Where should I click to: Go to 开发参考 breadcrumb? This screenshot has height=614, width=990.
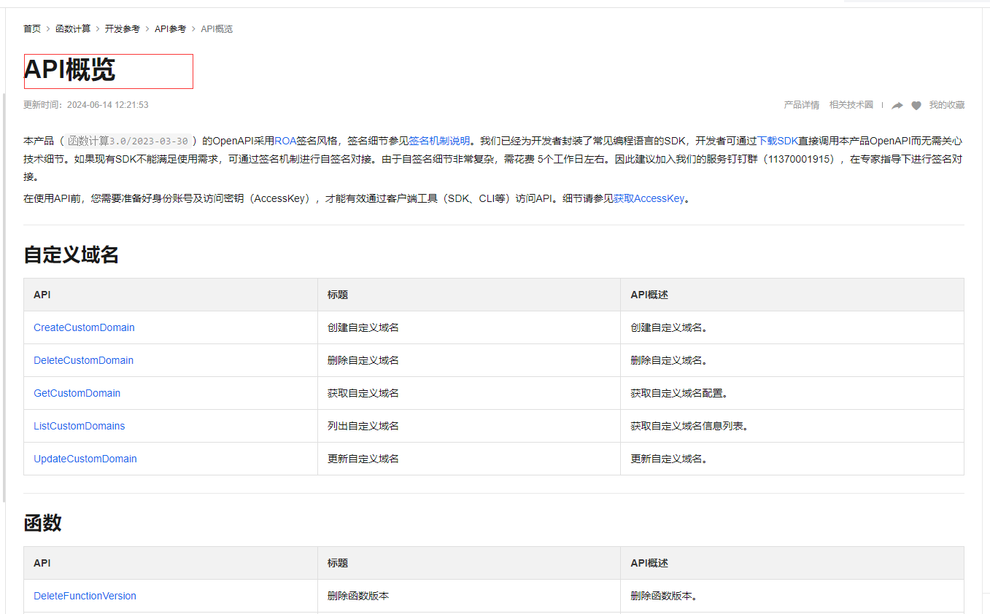tap(122, 28)
